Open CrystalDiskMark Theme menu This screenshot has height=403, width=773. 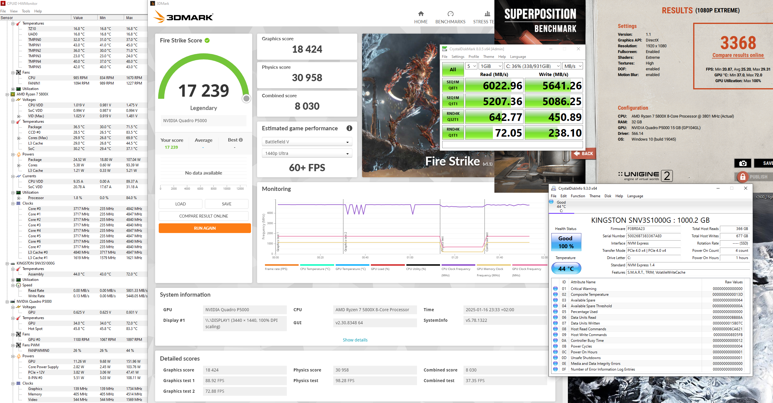tap(488, 57)
